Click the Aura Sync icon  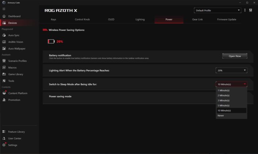(x=4, y=35)
